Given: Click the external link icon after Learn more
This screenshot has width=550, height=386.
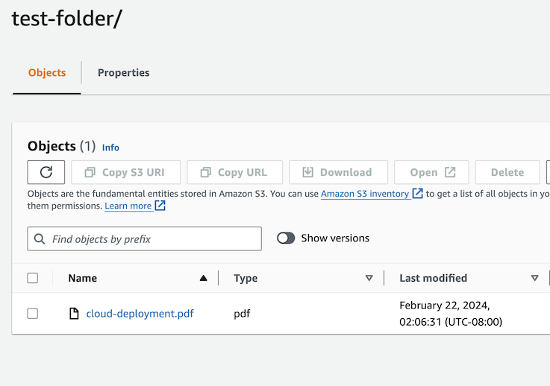Looking at the screenshot, I should click(x=160, y=206).
